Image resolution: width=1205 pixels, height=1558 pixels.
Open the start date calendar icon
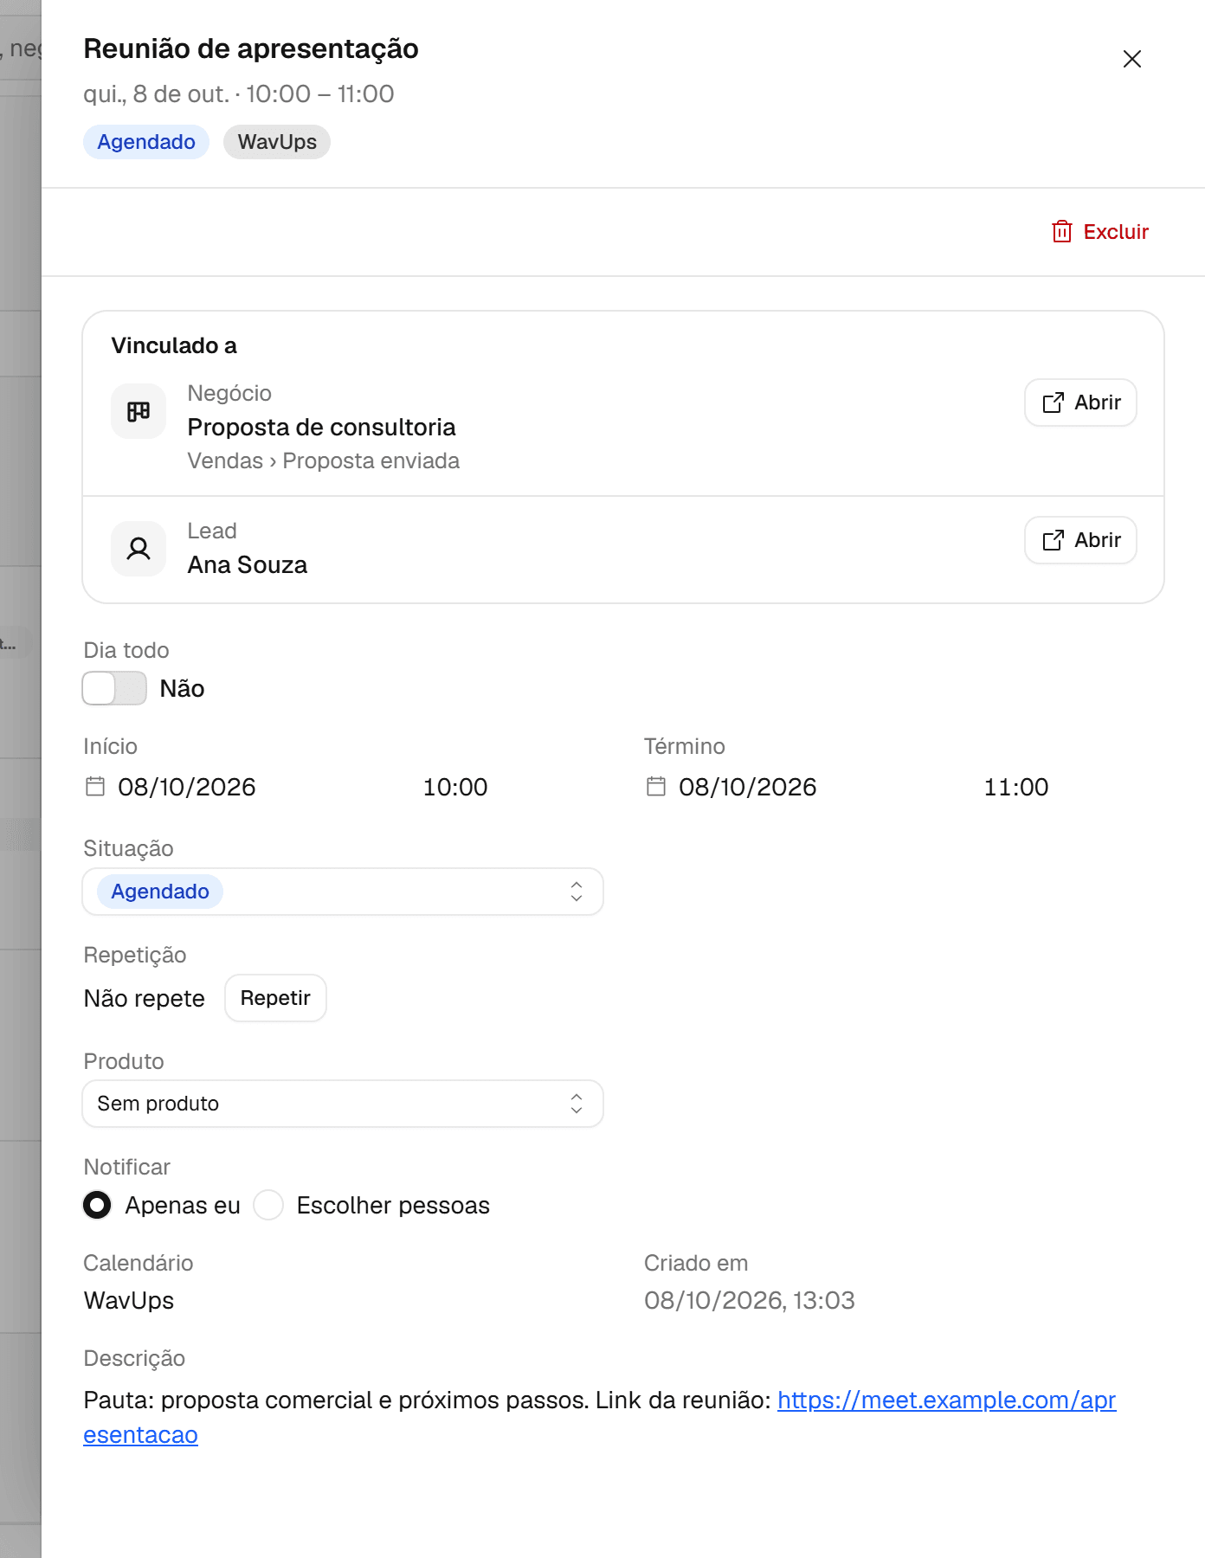tap(95, 787)
